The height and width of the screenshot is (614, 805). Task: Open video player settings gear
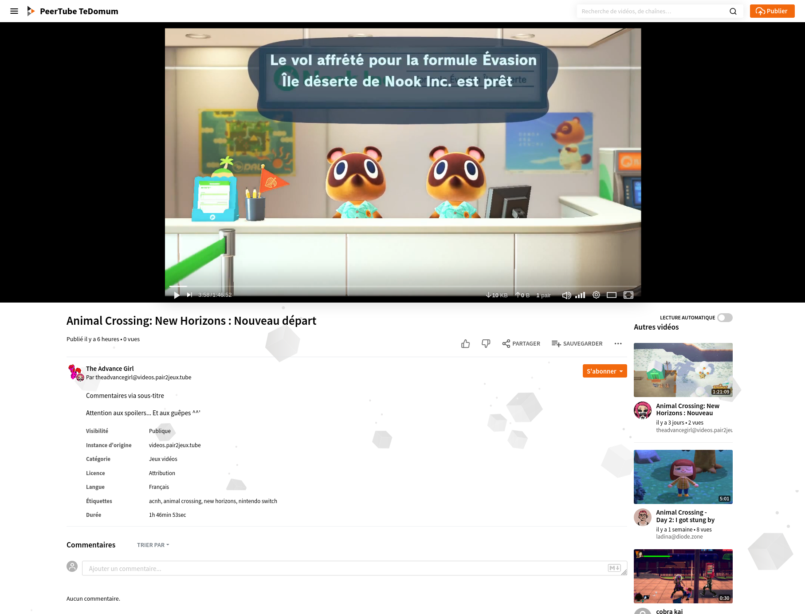click(596, 295)
